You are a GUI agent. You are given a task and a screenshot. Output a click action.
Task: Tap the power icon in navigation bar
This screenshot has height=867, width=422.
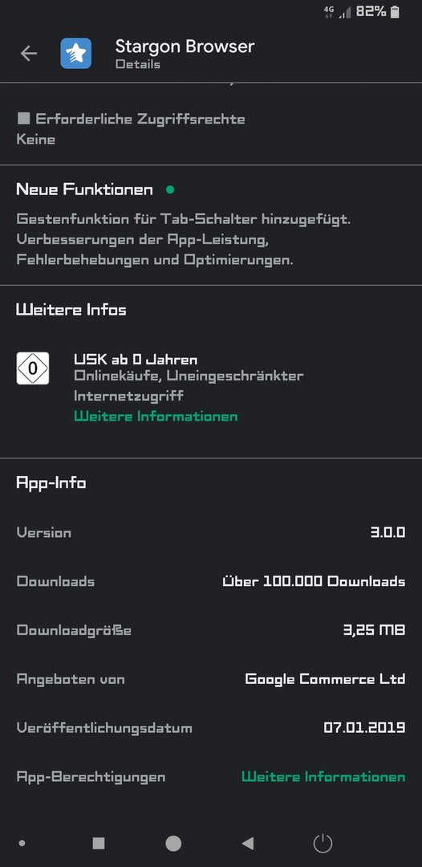tap(323, 843)
